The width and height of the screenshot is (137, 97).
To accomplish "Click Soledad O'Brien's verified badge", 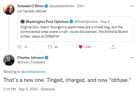I will point(46,6).
